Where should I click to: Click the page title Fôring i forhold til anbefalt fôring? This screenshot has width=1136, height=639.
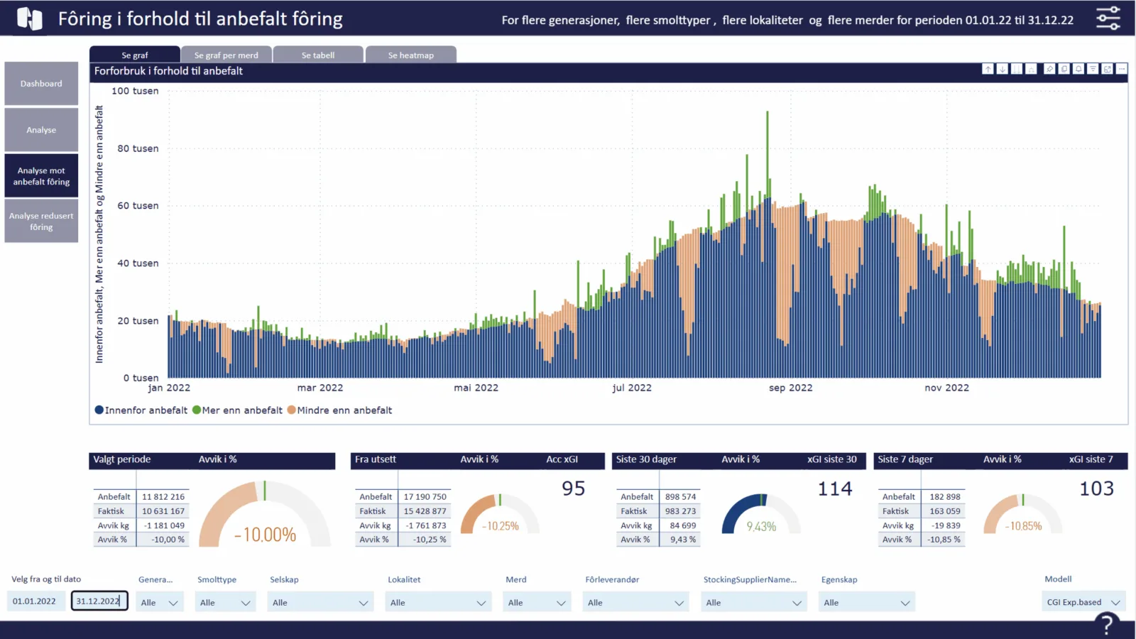(200, 18)
